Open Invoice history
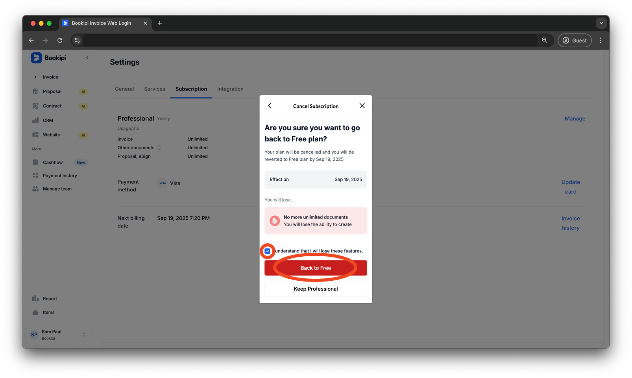This screenshot has width=632, height=378. [x=570, y=223]
